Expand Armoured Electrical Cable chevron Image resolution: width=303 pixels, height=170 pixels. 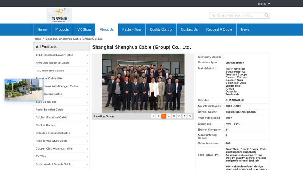87,63
